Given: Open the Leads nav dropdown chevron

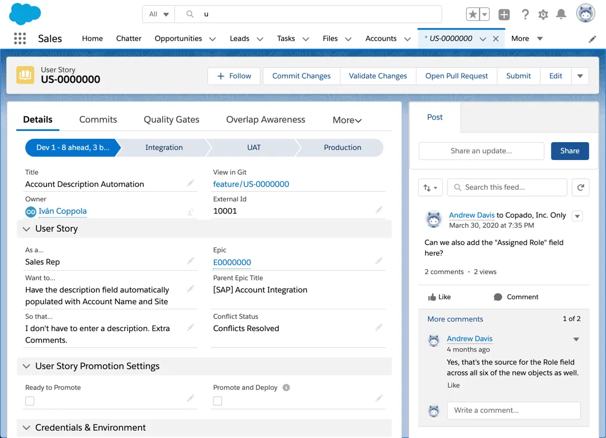Looking at the screenshot, I should (260, 39).
